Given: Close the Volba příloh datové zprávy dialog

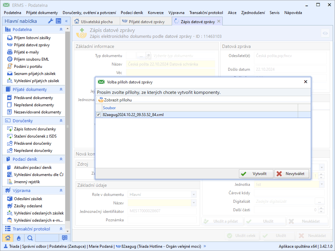Looking at the screenshot, I should [306, 82].
